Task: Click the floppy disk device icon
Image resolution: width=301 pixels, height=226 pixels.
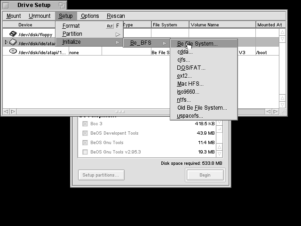Action: 13,34
